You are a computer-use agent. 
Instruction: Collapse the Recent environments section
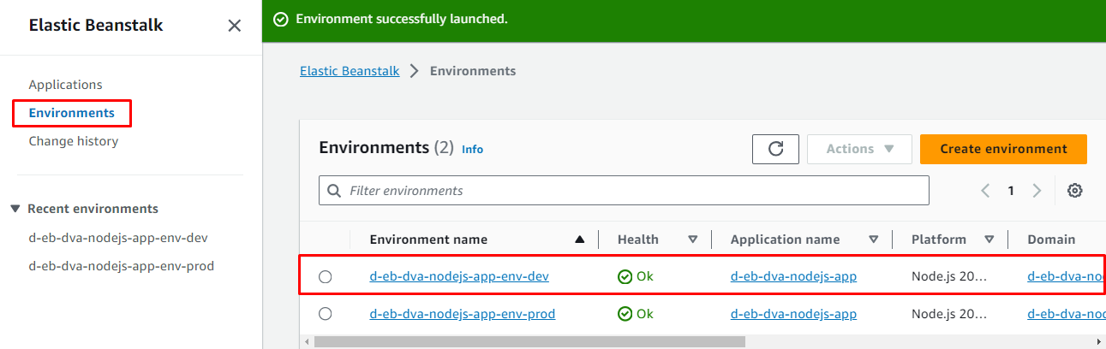point(15,209)
